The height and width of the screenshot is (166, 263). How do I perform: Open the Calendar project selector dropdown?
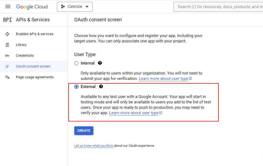click(x=75, y=7)
